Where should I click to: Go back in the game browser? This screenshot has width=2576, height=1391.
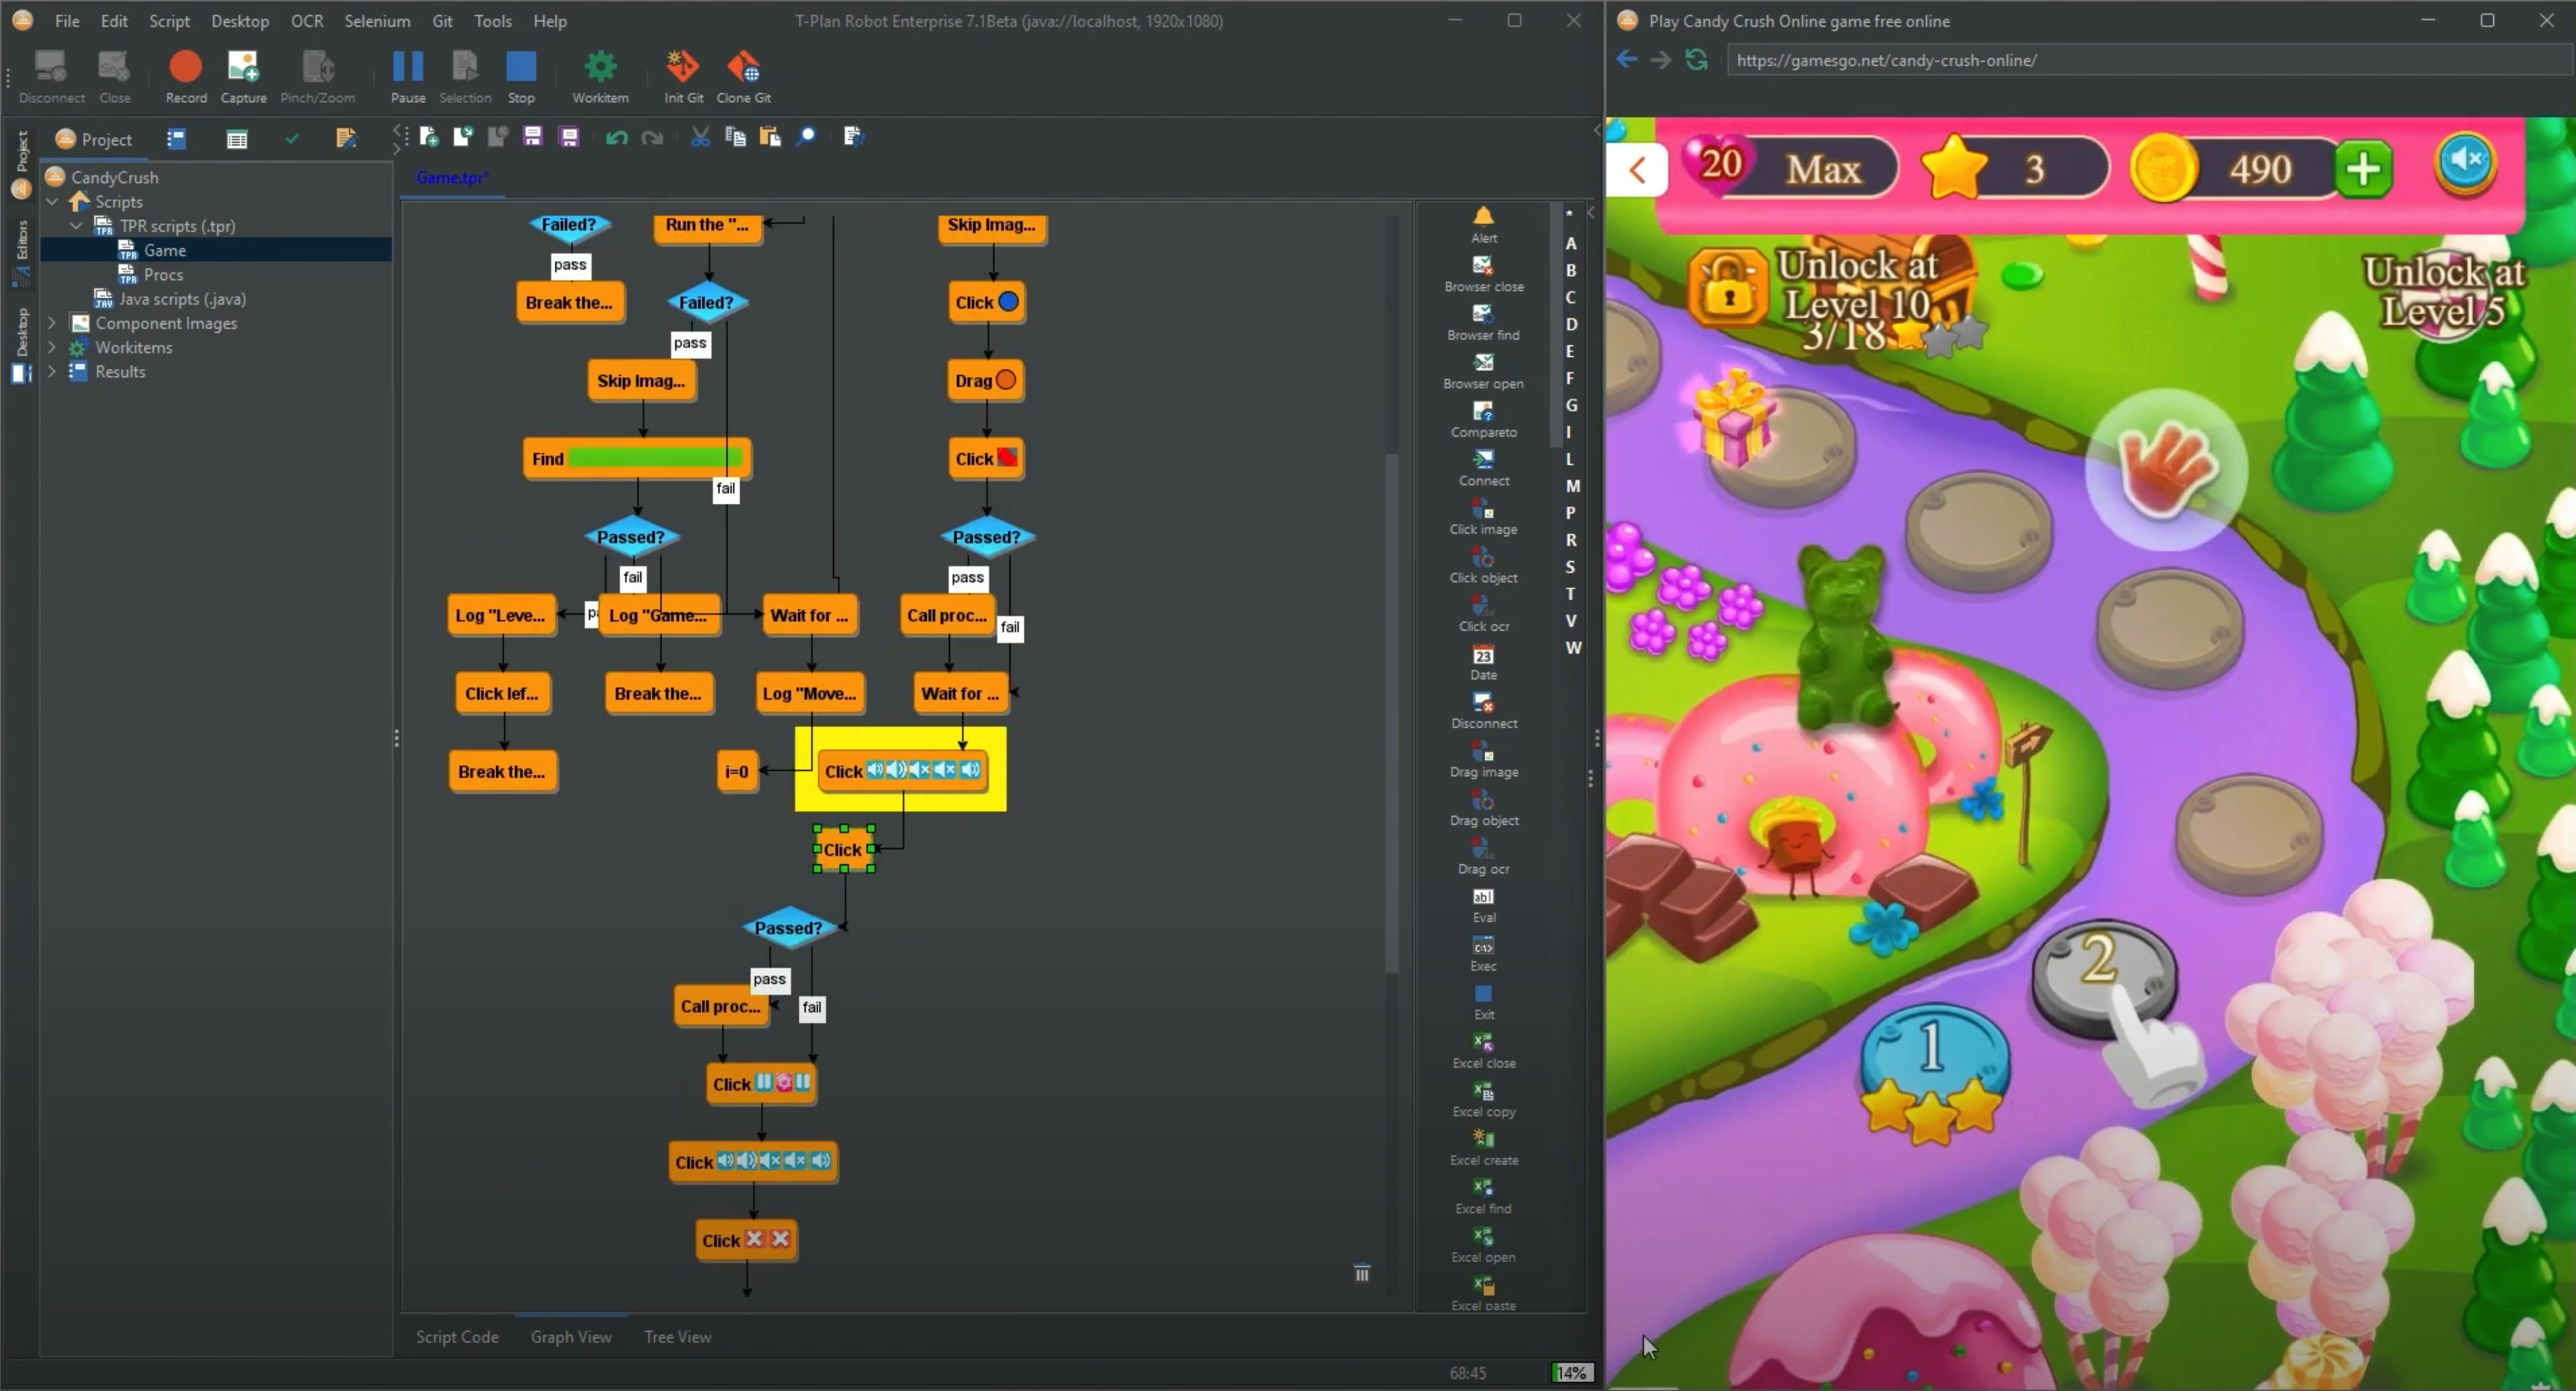click(1627, 60)
